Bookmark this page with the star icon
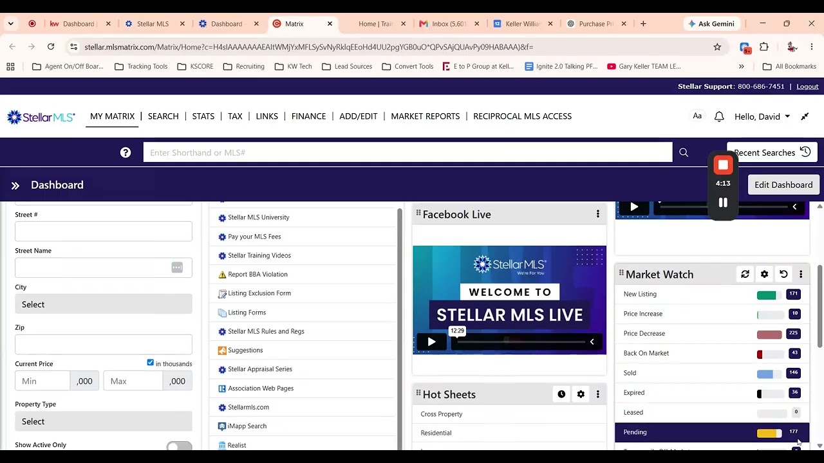The width and height of the screenshot is (824, 463). click(717, 47)
